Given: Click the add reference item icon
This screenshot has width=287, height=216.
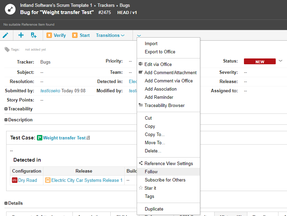Looking at the screenshot, I should (33, 35).
